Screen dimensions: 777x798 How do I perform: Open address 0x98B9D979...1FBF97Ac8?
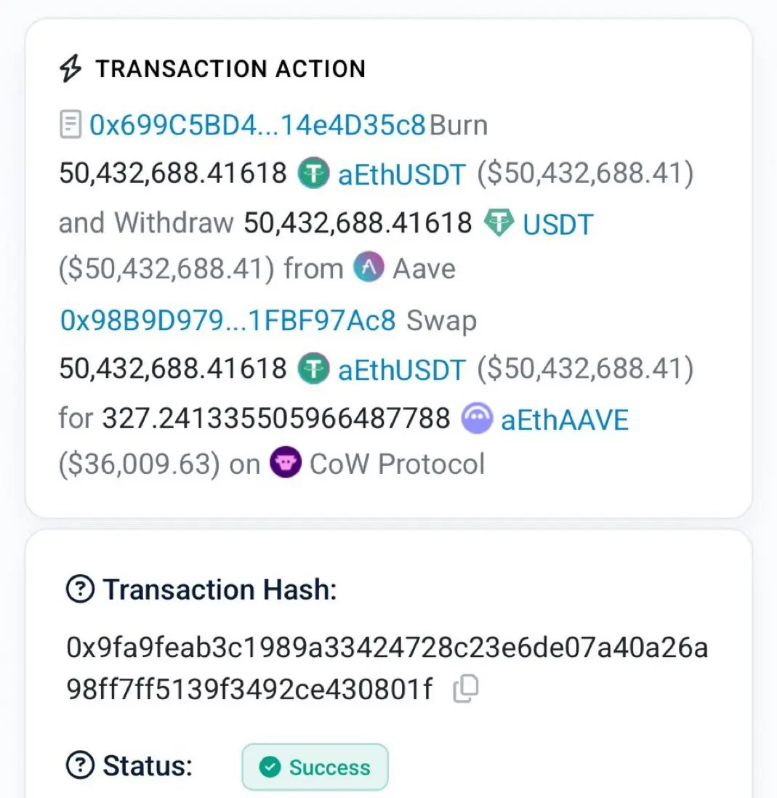[228, 321]
